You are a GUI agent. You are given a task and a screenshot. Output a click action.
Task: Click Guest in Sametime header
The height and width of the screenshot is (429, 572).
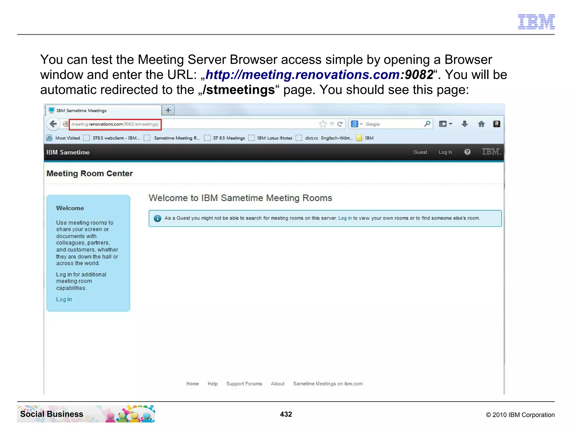pyautogui.click(x=420, y=152)
